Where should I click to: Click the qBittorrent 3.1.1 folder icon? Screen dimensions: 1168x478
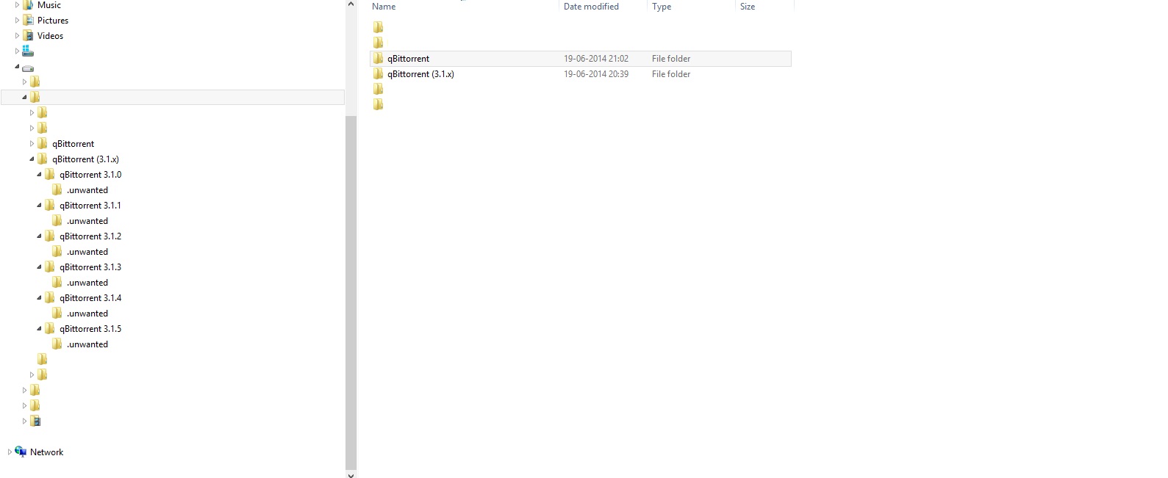[x=49, y=206]
